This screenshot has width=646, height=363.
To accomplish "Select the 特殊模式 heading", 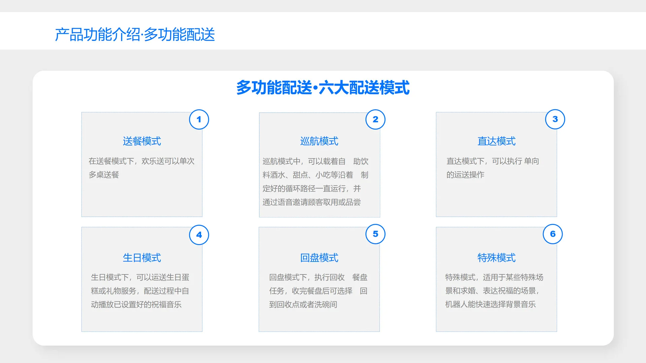I will coord(496,258).
